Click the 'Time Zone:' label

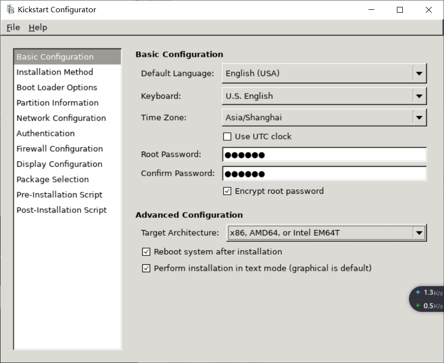[x=164, y=117]
